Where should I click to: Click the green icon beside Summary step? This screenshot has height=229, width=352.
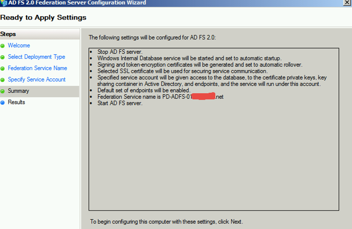pos(3,91)
